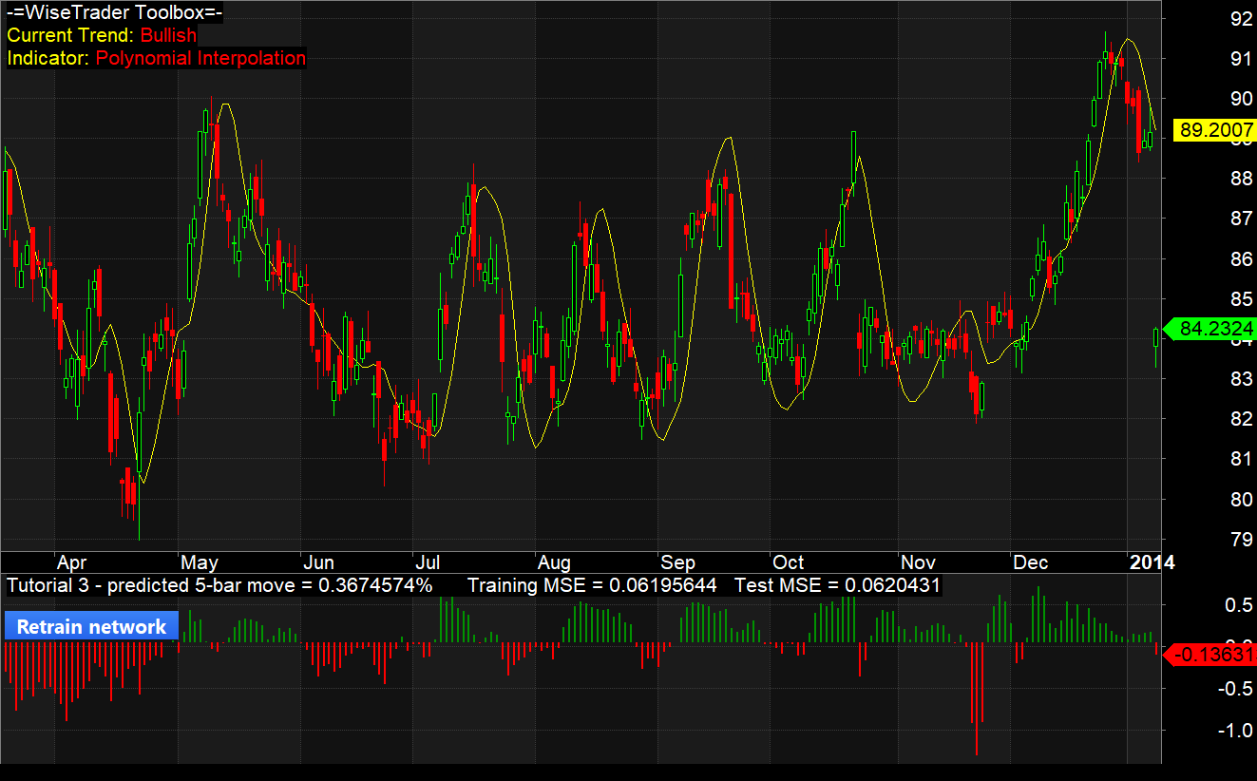Click the Jun month label on the time axis
The image size is (1257, 781).
click(318, 562)
